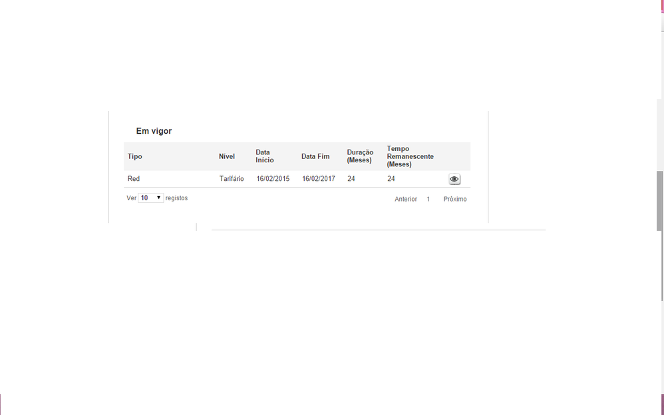664x415 pixels.
Task: Click the page's vertical scrollbar thumb
Action: pyautogui.click(x=659, y=201)
